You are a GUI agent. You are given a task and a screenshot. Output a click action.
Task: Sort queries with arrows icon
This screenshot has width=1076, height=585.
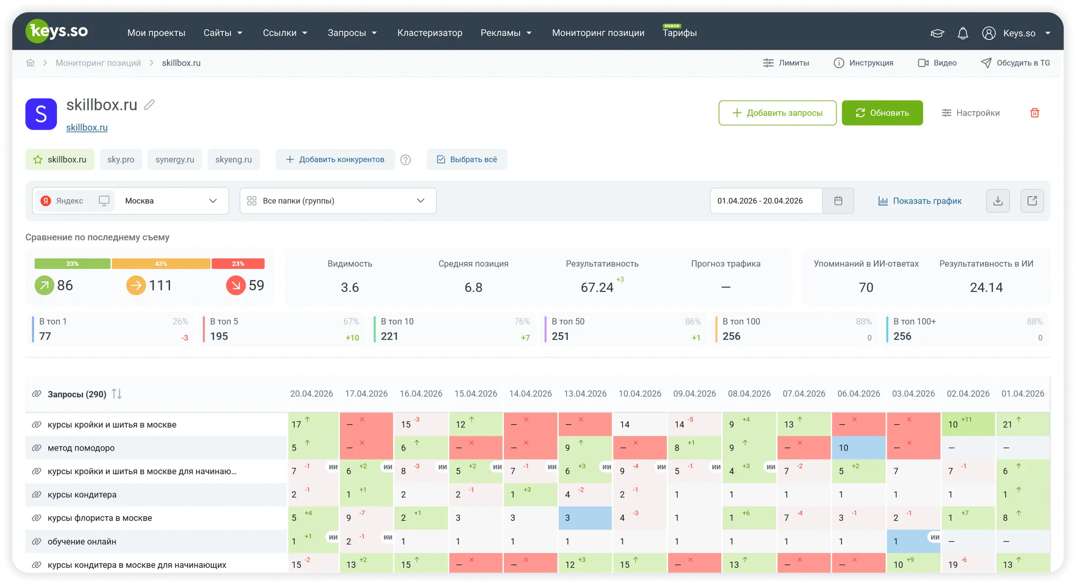pos(117,394)
